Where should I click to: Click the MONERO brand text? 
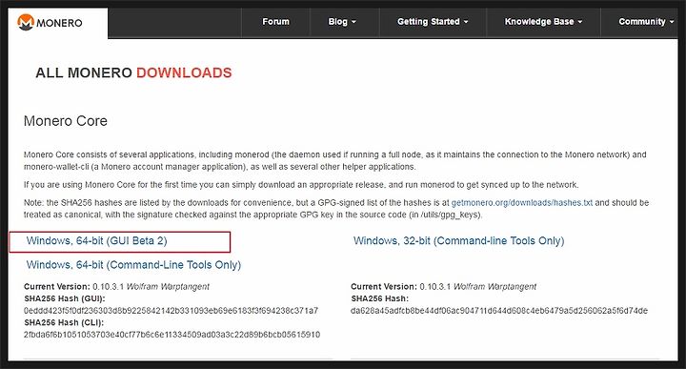[59, 23]
